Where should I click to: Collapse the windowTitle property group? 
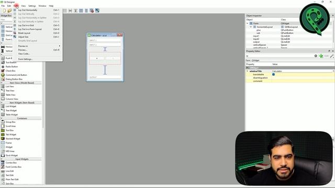[248, 71]
